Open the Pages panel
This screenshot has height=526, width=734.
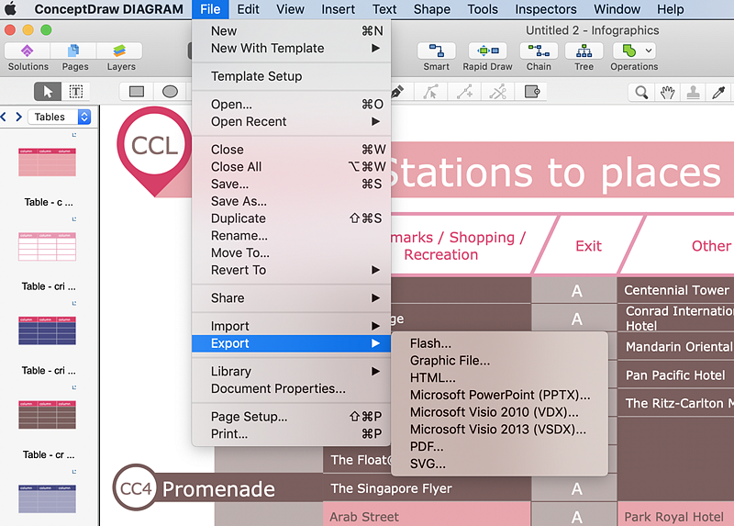click(75, 57)
